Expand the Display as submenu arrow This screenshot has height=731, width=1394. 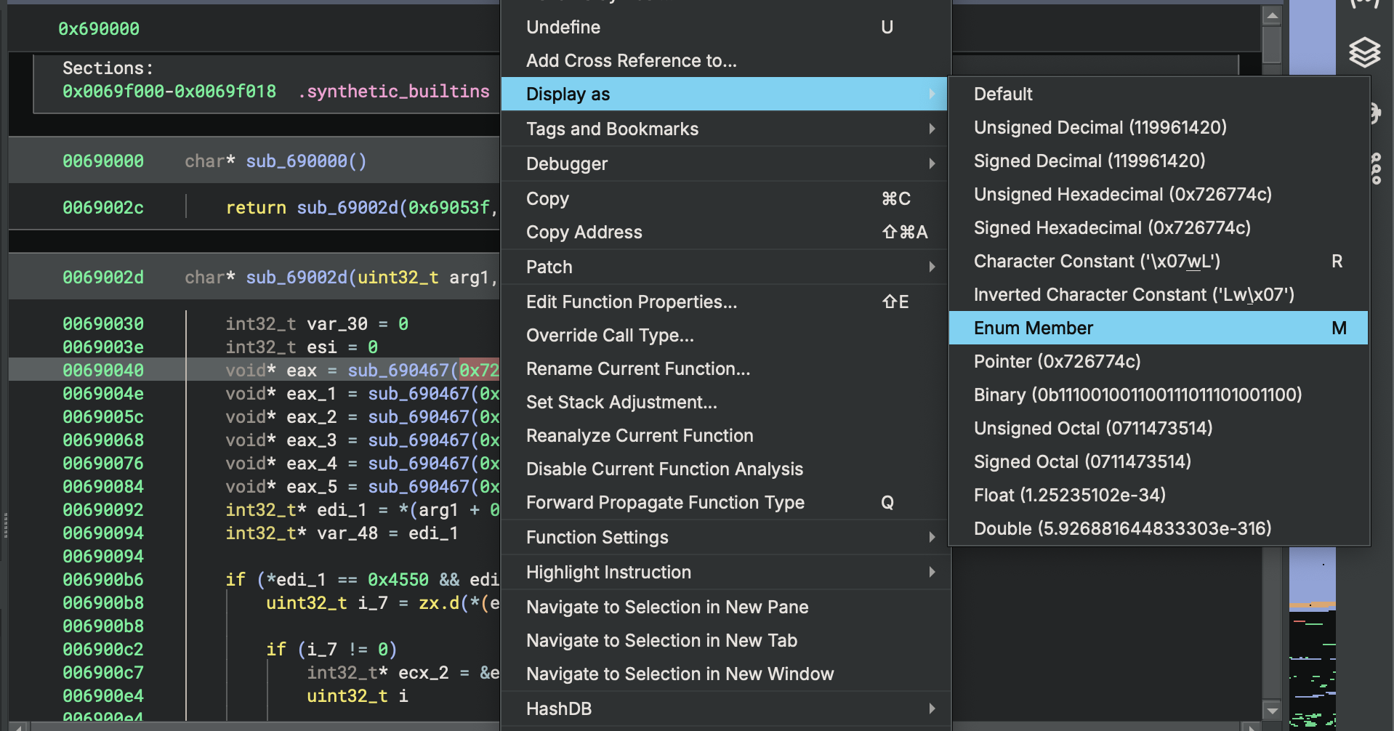coord(932,94)
